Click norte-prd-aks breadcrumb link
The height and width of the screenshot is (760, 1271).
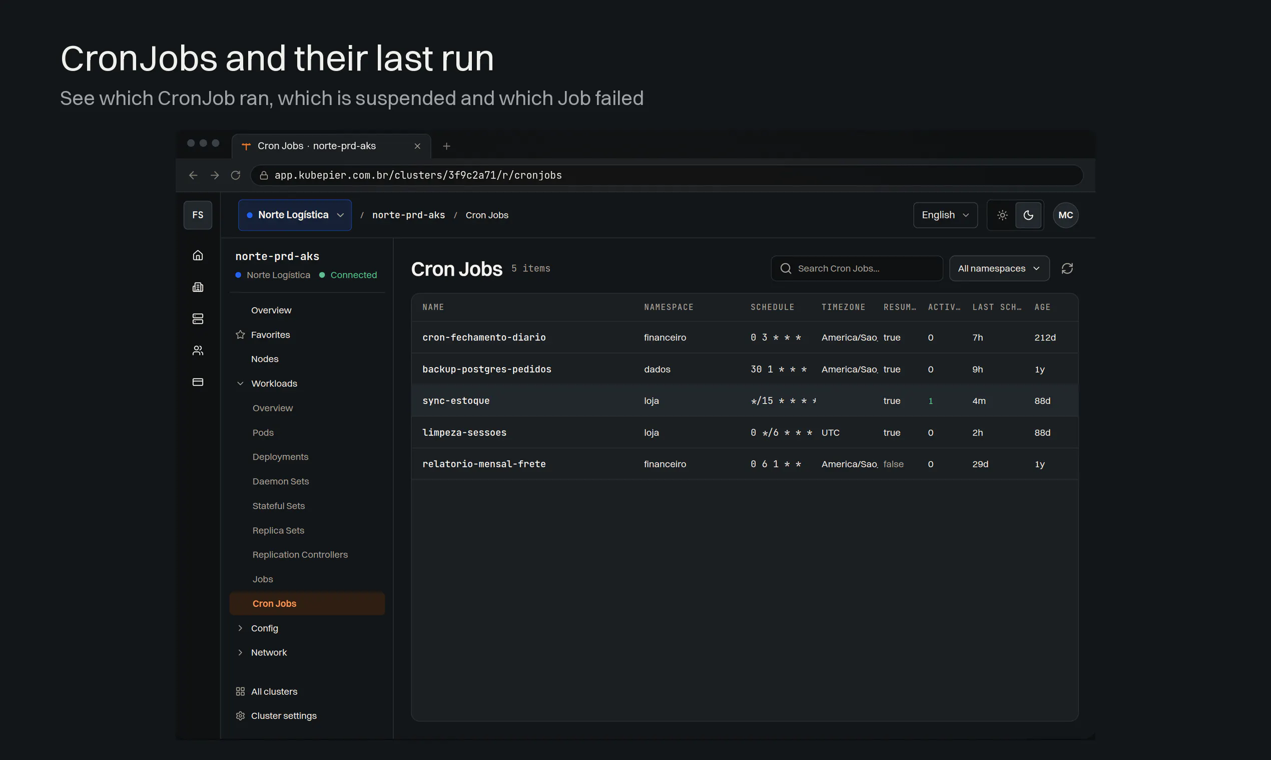click(408, 215)
